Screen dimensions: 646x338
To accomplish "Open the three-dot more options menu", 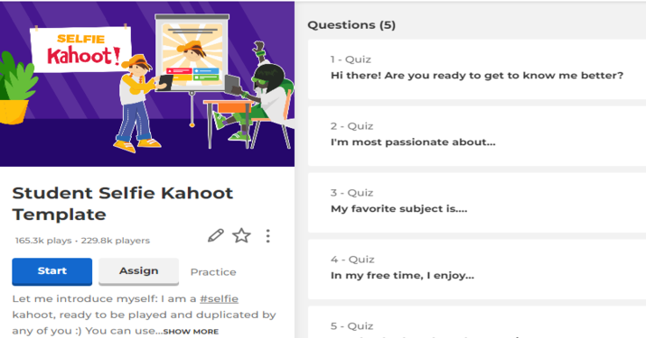I will 267,235.
